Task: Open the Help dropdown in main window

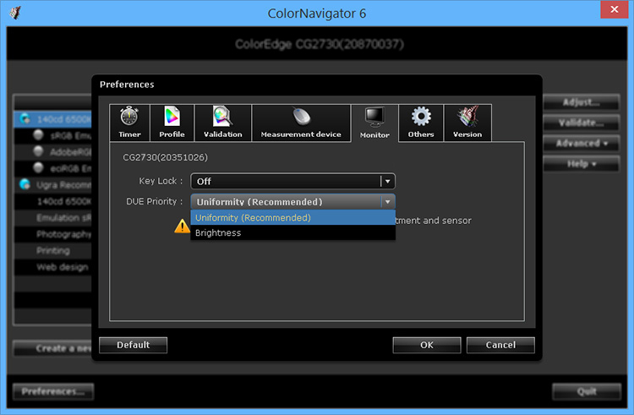Action: coord(581,164)
